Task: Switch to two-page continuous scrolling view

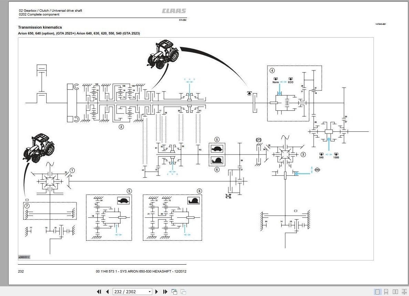Action: tap(404, 292)
